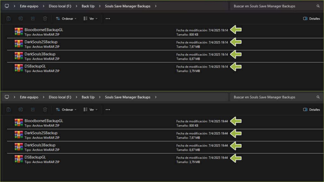Viewport: 324px width, 182px height.
Task: Expand the chevron after Este equipo in lower window
Action: [x=43, y=97]
